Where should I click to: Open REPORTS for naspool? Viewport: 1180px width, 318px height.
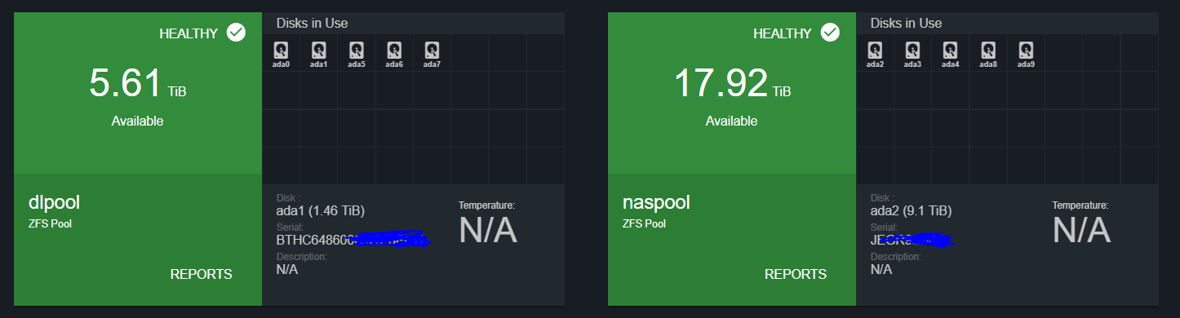(795, 274)
